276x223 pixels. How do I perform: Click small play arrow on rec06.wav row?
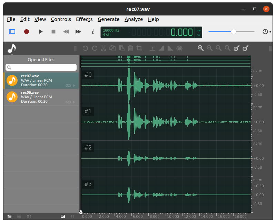[74, 102]
